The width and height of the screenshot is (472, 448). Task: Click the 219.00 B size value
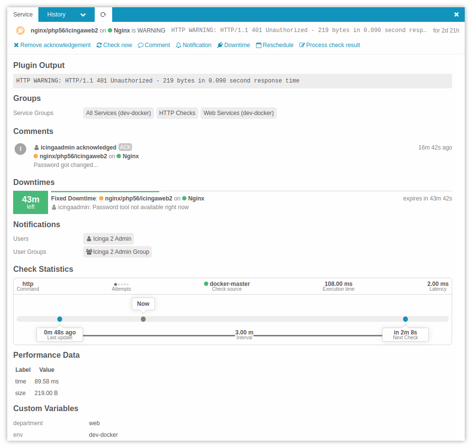(46, 393)
